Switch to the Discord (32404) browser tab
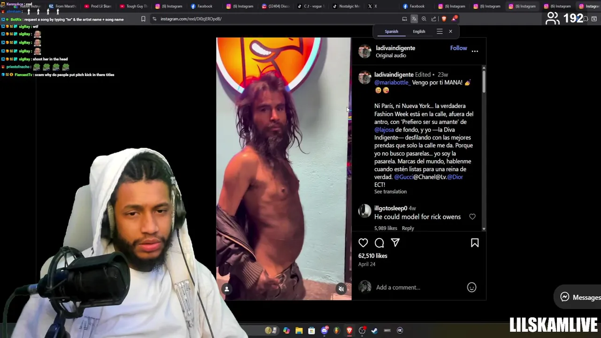The height and width of the screenshot is (338, 601). tap(276, 6)
